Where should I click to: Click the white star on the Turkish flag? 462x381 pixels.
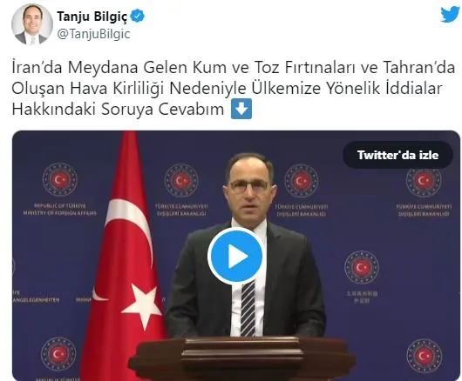(x=142, y=304)
